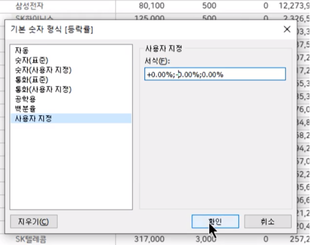Click the 80,100 value cell
This screenshot has height=245, width=310.
151,6
